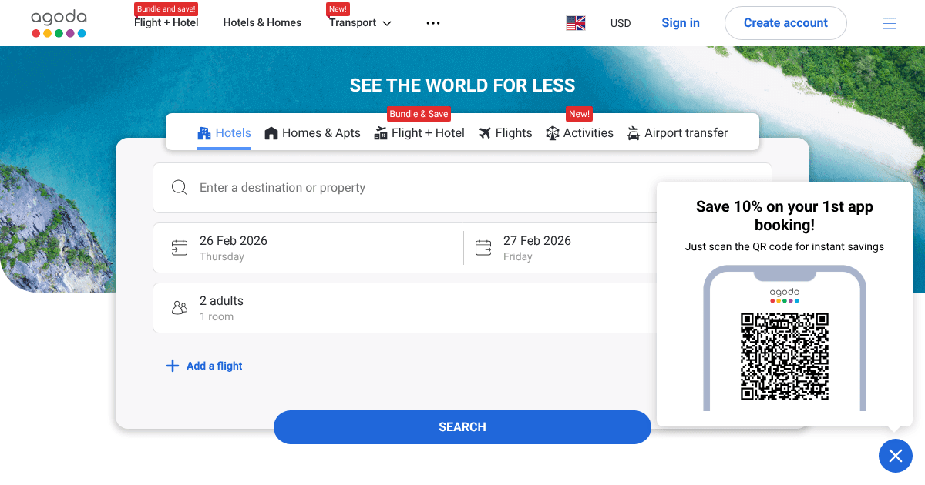Open the Activities tab

point(580,133)
